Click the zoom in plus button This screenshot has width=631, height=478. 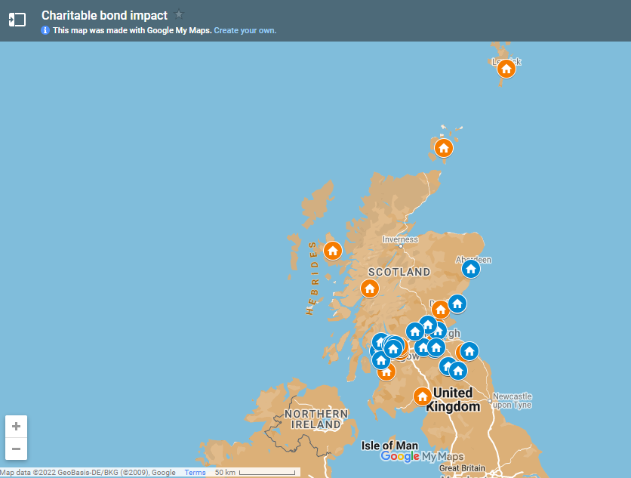point(16,426)
